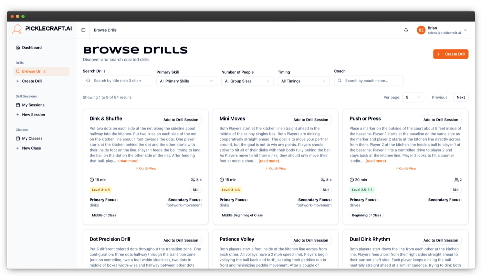Go to Dashboard in sidebar
The image size is (482, 280).
42,48
